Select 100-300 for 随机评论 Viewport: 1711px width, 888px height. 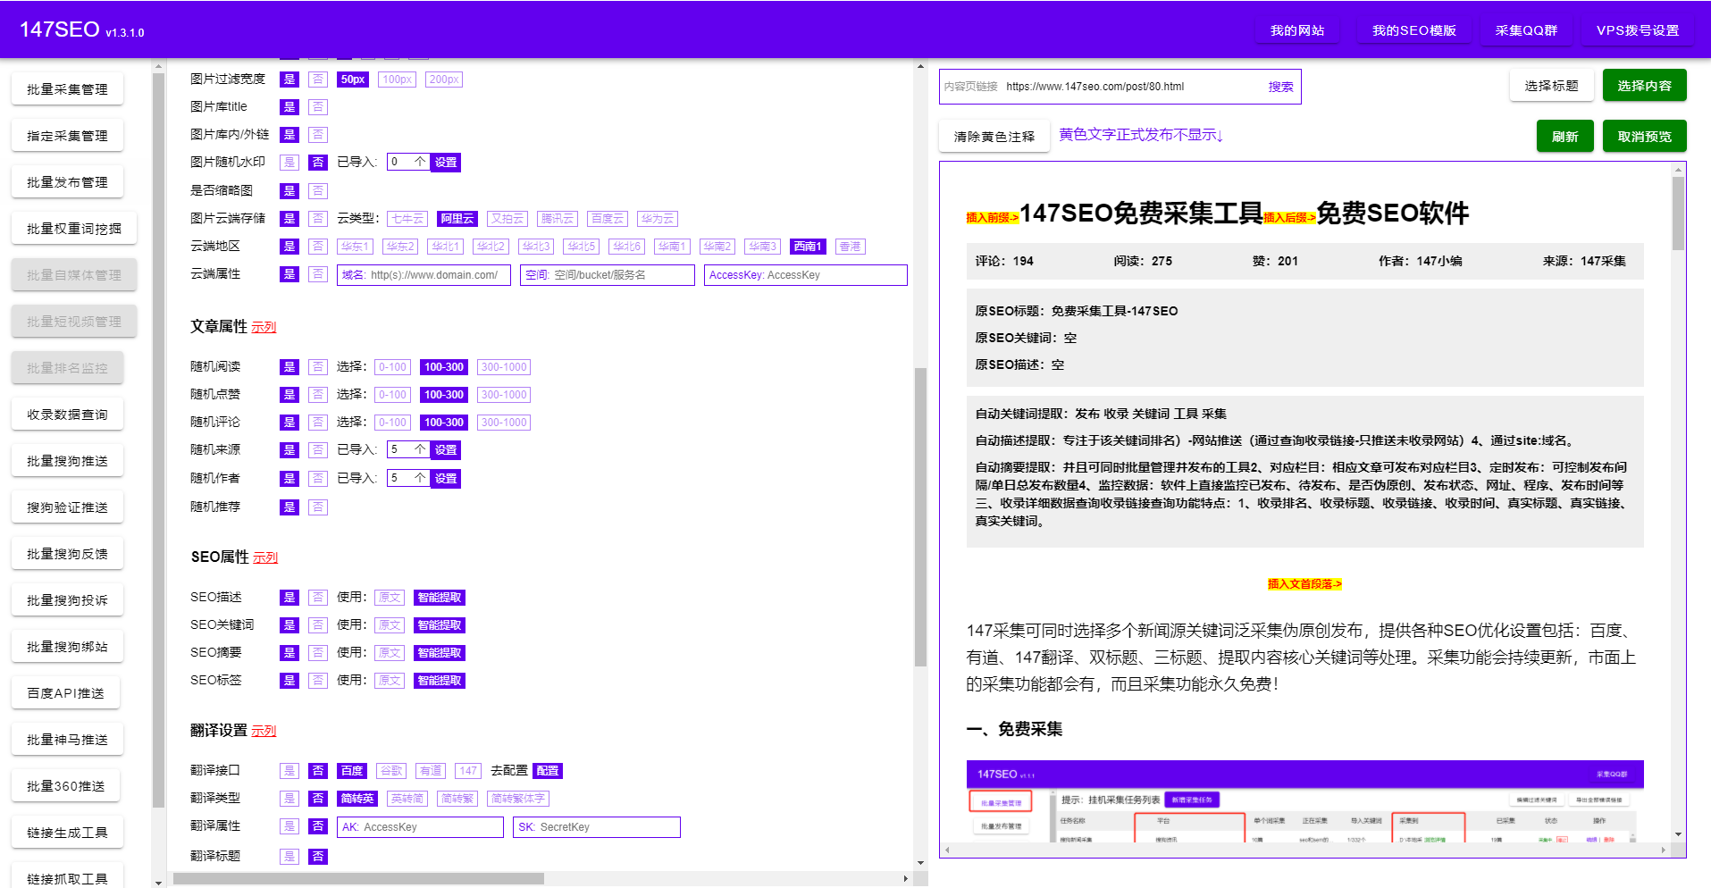(x=444, y=423)
